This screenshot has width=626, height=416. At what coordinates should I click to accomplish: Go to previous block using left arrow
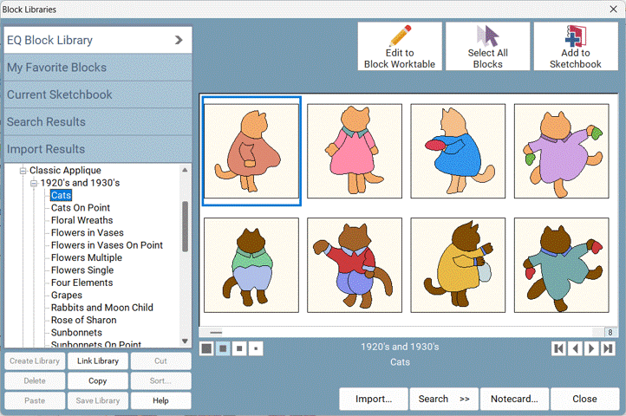click(575, 348)
